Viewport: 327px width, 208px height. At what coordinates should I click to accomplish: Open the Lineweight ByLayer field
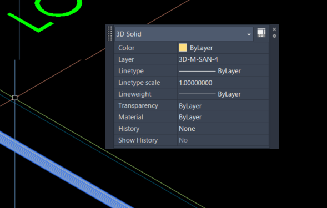click(223, 94)
